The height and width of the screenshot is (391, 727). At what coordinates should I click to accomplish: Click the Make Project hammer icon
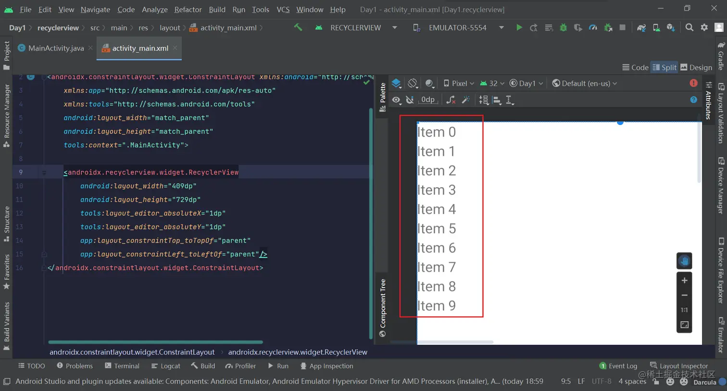[298, 28]
